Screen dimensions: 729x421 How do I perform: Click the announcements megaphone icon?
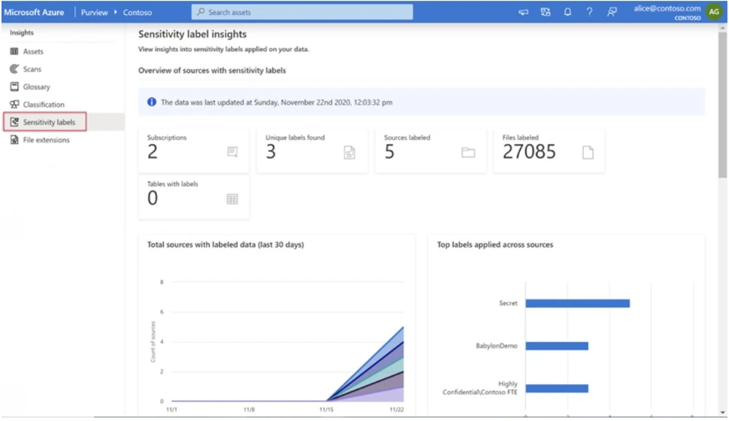click(x=523, y=12)
